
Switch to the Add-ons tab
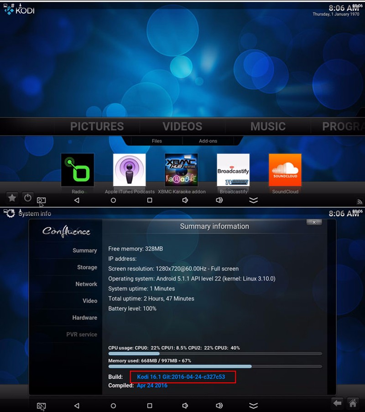[208, 141]
